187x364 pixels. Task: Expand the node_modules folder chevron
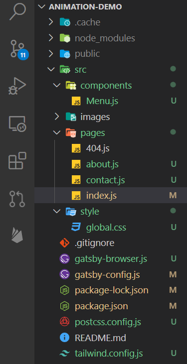[51, 38]
